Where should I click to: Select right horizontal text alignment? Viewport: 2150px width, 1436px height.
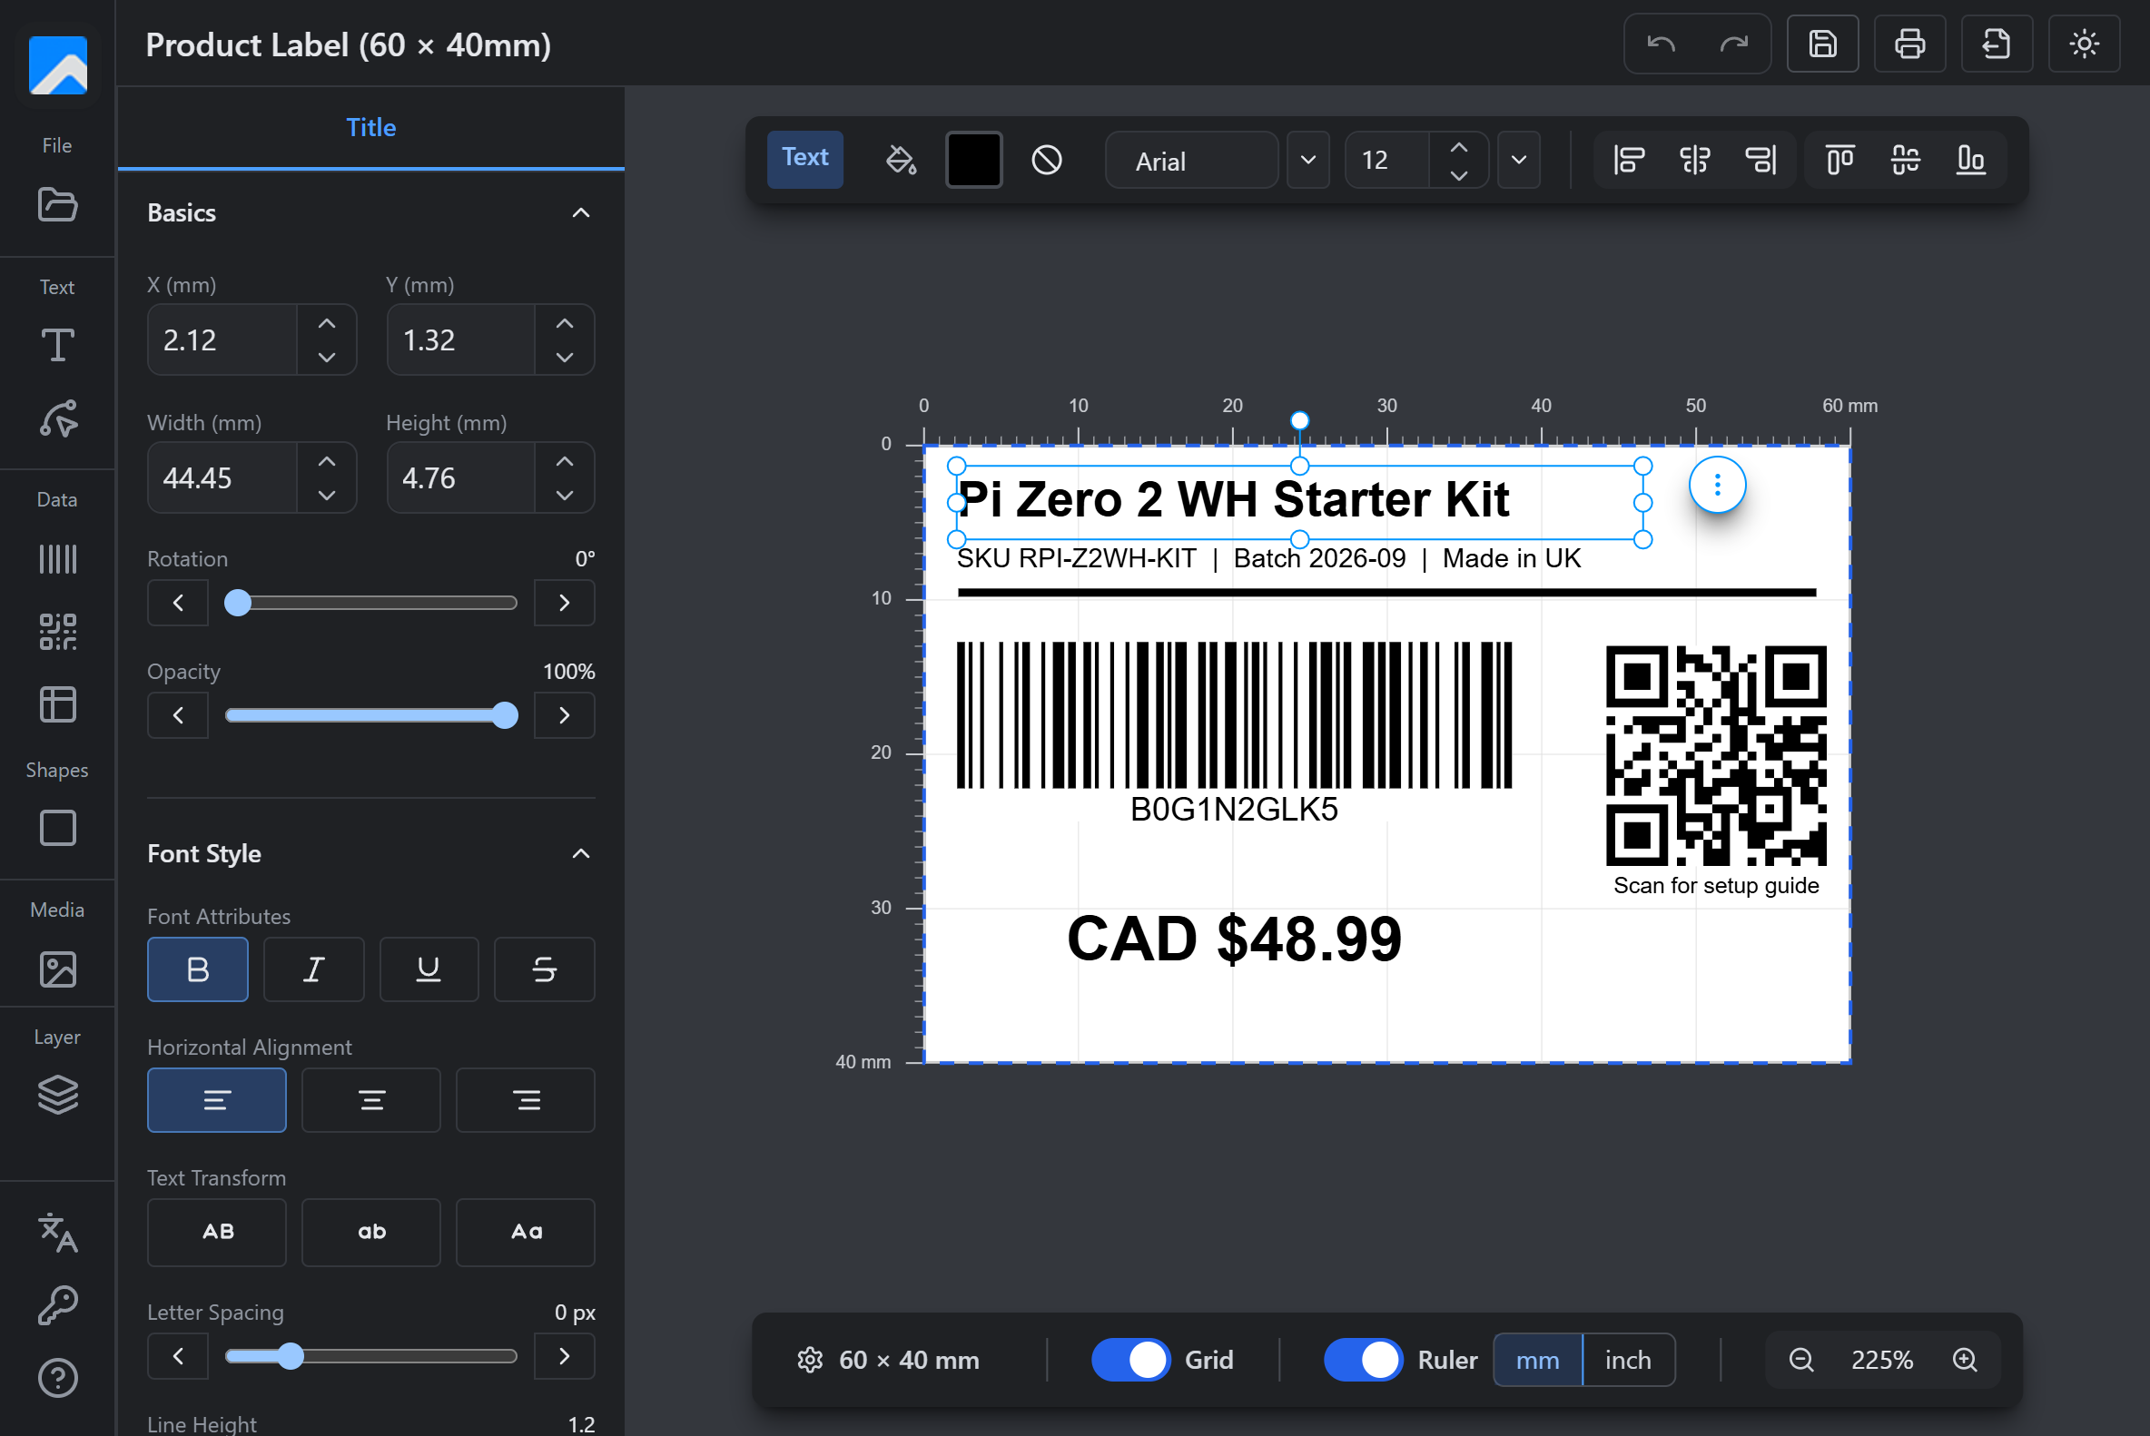(x=526, y=1100)
